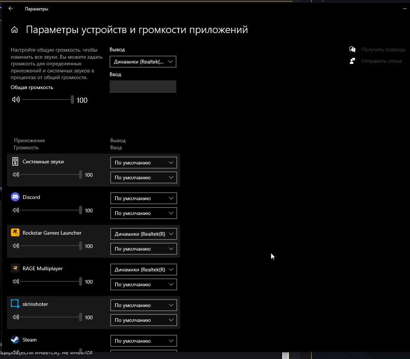This screenshot has height=359, width=410.
Task: Mute Discord volume speaker icon
Action: 16,210
